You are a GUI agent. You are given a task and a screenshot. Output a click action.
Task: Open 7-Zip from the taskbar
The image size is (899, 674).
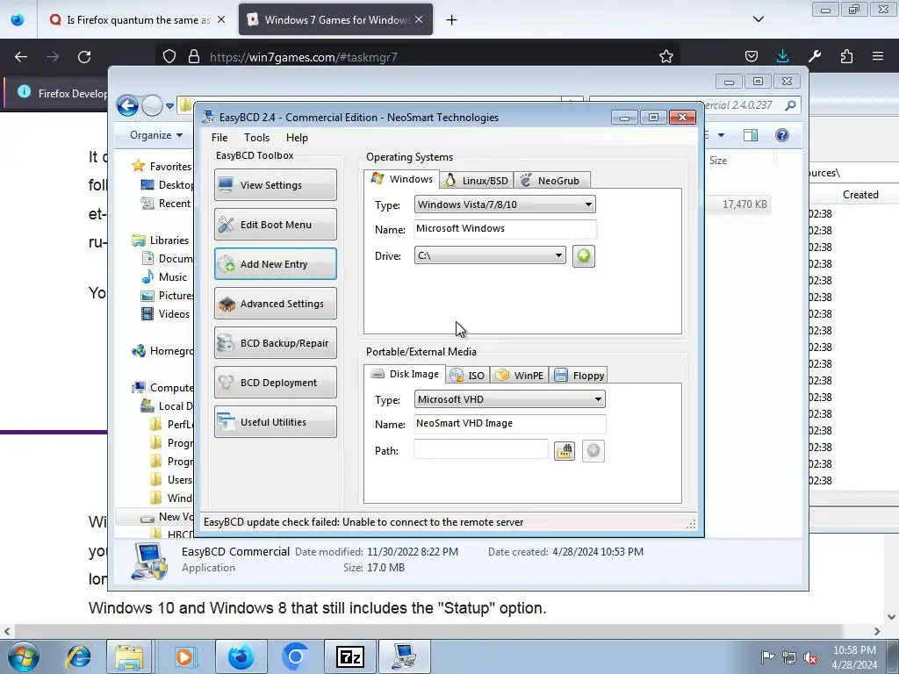click(349, 656)
